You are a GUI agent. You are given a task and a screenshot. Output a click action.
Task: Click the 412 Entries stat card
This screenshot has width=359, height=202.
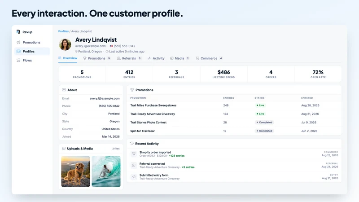129,74
